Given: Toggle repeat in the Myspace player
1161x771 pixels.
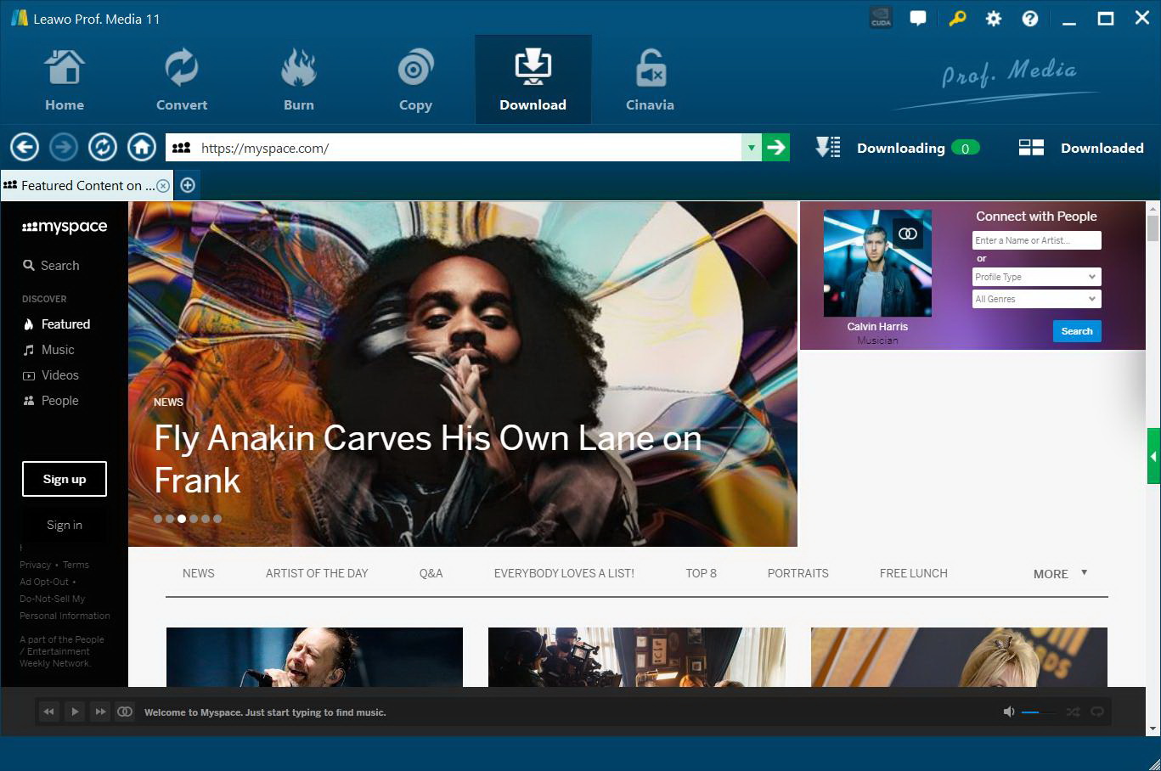Looking at the screenshot, I should (x=1096, y=712).
